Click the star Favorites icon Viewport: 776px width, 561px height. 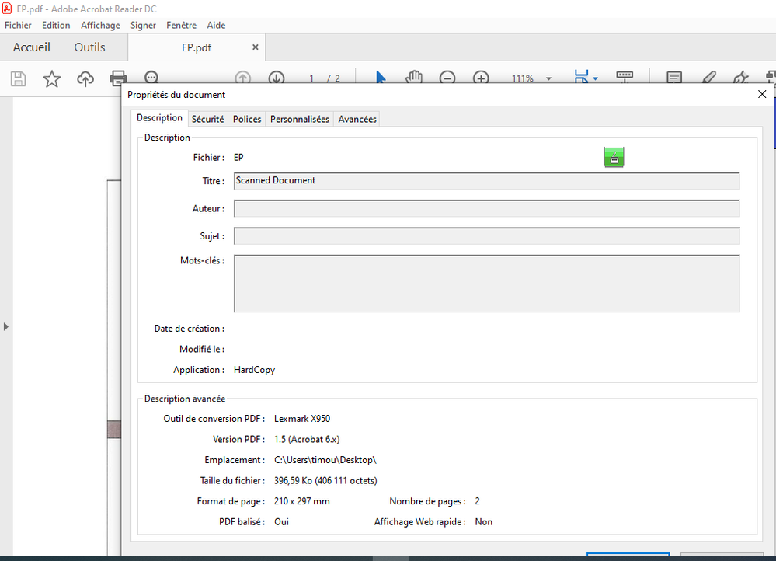50,78
